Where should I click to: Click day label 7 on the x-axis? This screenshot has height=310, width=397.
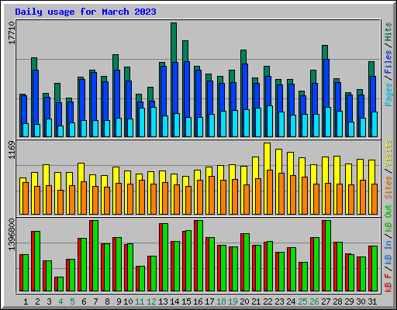pos(95,301)
